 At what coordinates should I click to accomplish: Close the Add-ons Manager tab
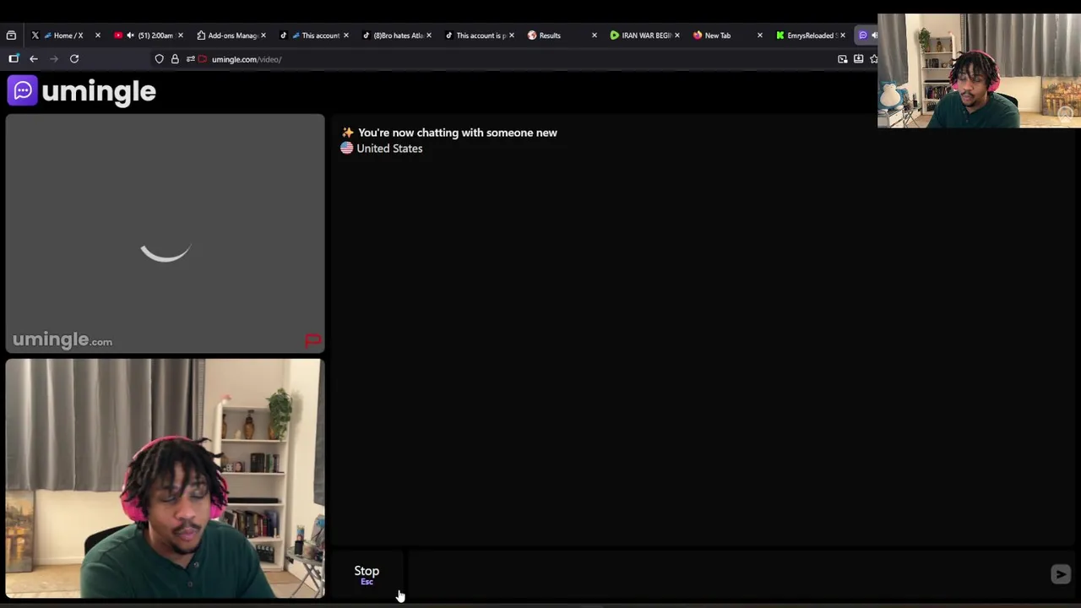[263, 35]
